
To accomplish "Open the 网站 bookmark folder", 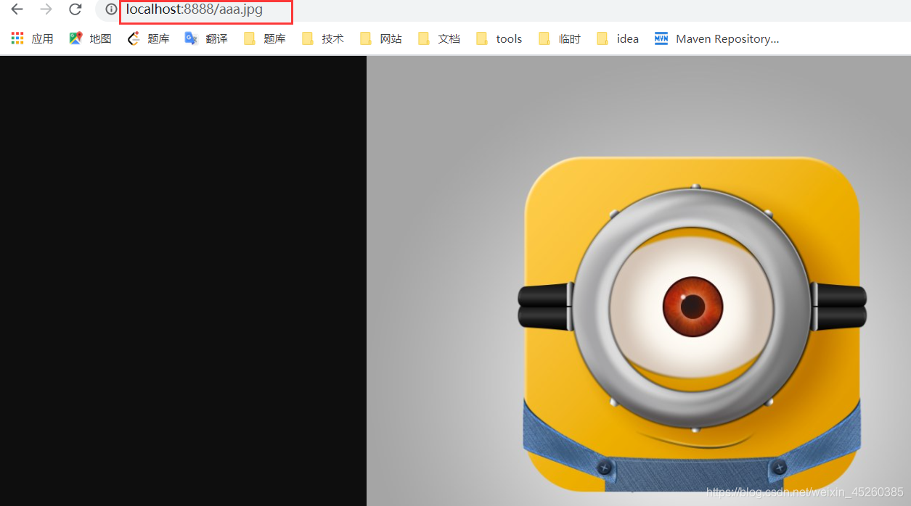I will pyautogui.click(x=381, y=39).
